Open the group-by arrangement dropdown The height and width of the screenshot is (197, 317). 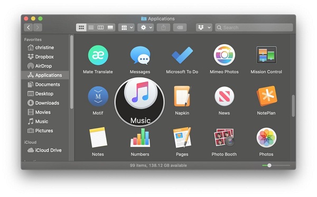[x=127, y=27]
